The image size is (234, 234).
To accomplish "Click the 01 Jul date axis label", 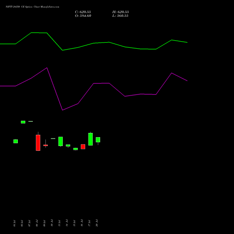I will tap(15, 223).
